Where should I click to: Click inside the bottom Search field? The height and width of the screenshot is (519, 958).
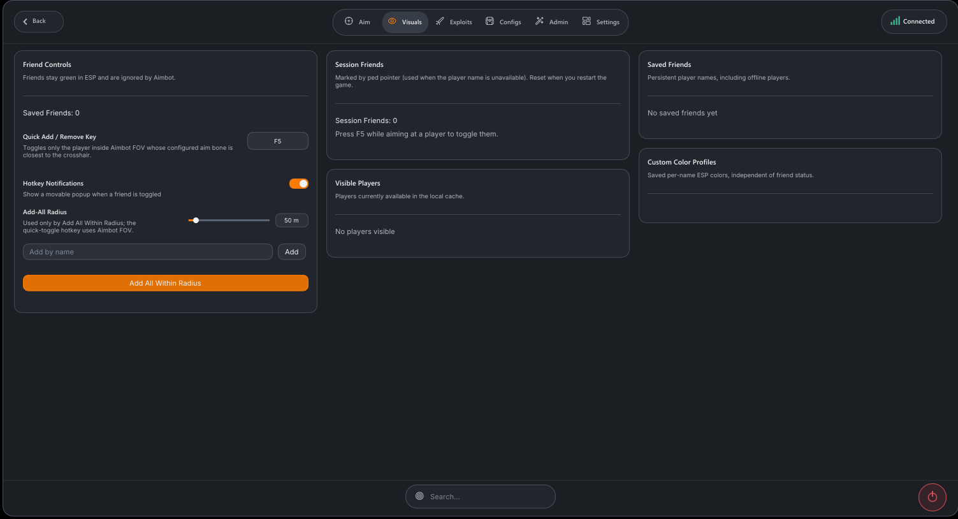pos(481,497)
